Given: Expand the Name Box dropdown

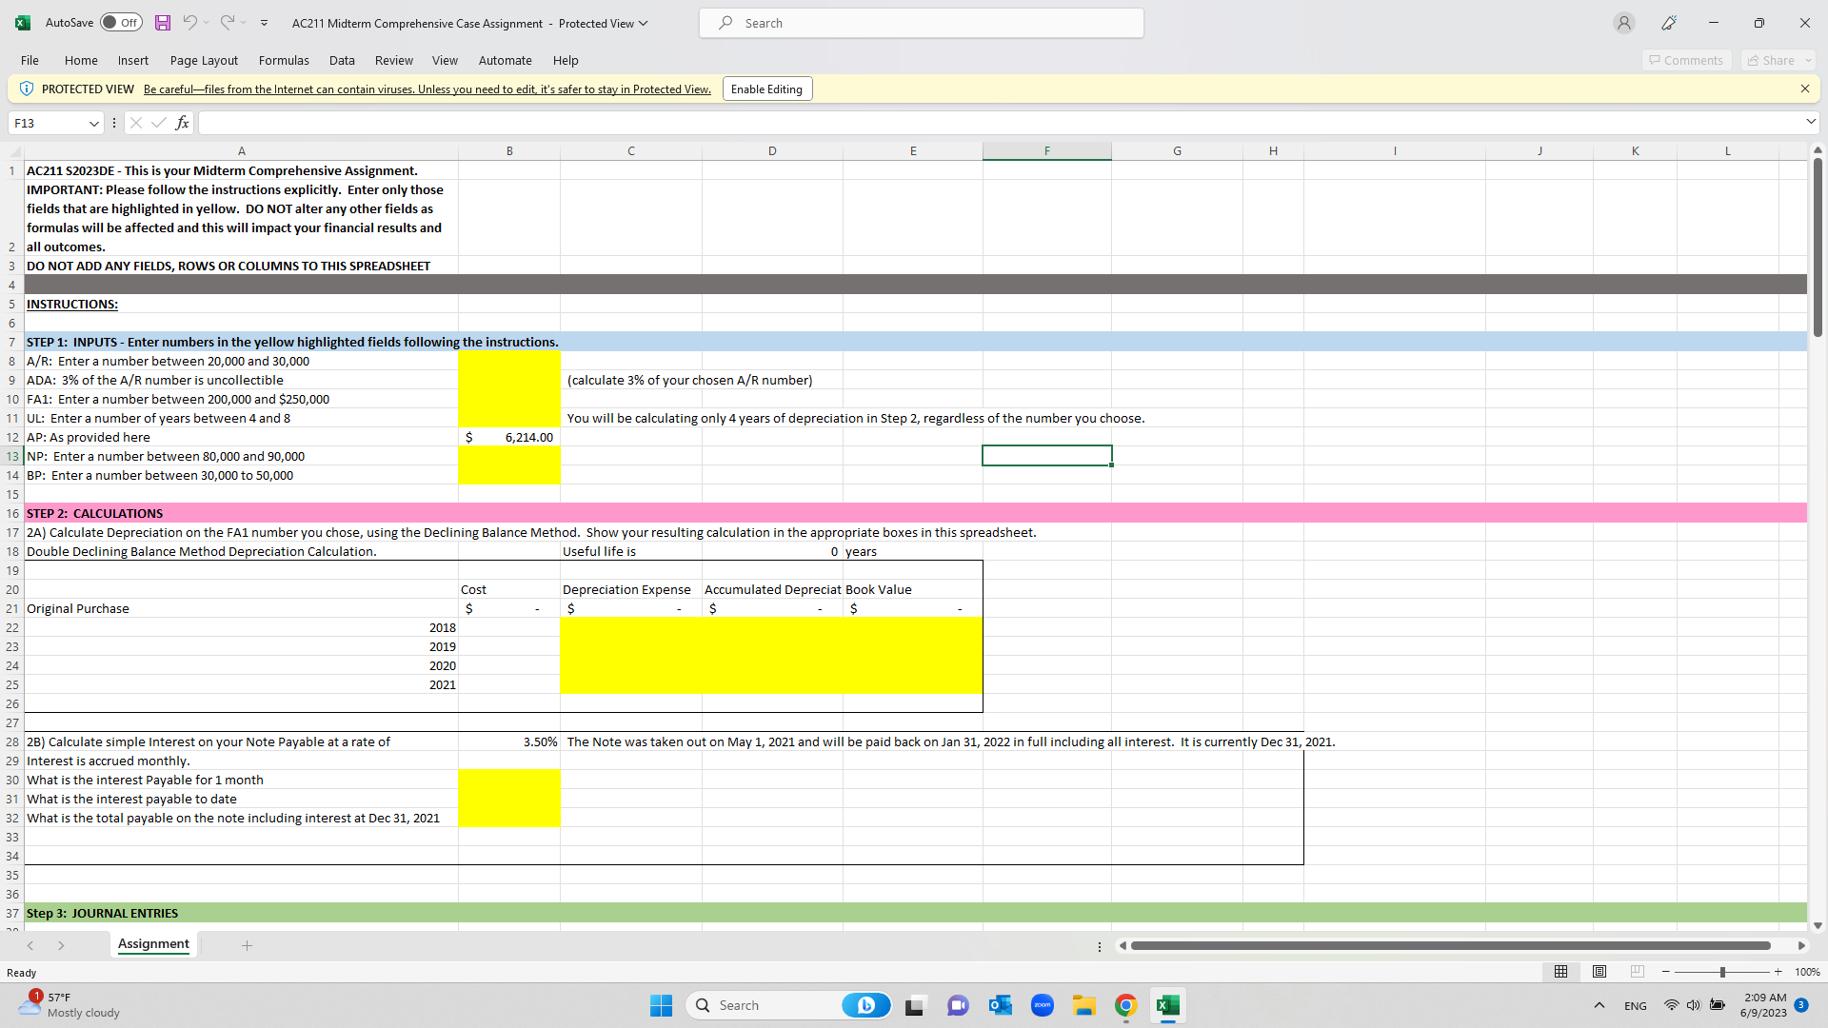Looking at the screenshot, I should [94, 124].
